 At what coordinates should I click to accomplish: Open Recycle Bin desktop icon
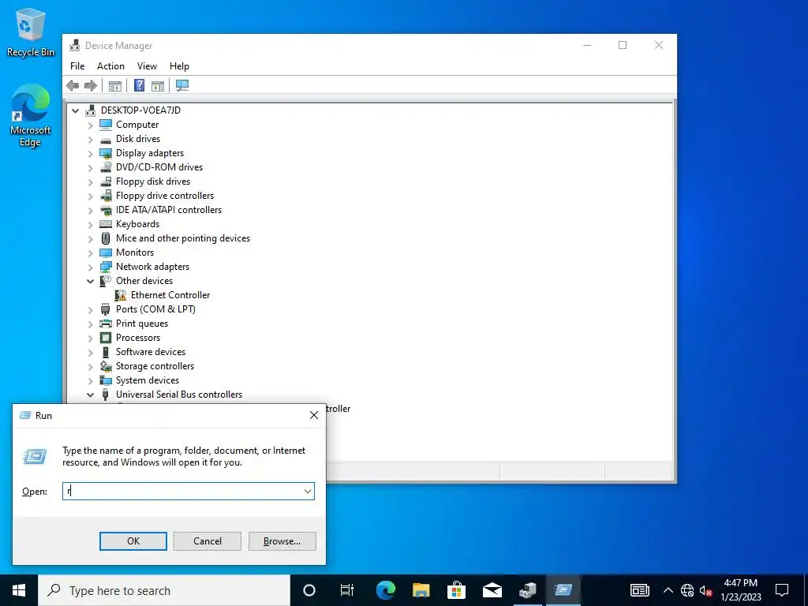point(31,32)
